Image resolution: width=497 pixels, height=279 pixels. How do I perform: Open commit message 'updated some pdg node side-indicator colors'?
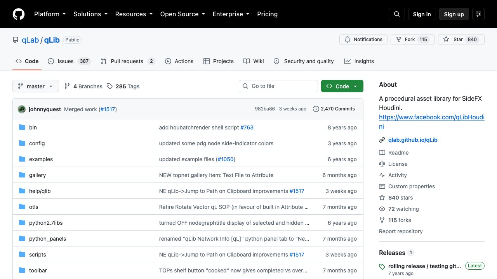(x=216, y=143)
